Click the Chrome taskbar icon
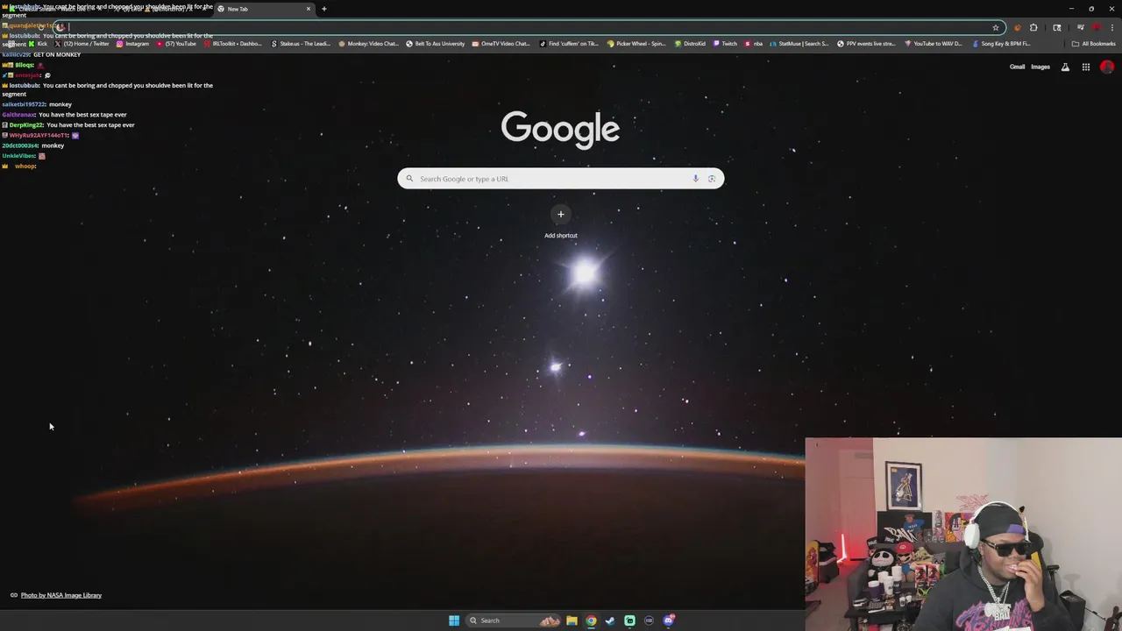 click(591, 620)
